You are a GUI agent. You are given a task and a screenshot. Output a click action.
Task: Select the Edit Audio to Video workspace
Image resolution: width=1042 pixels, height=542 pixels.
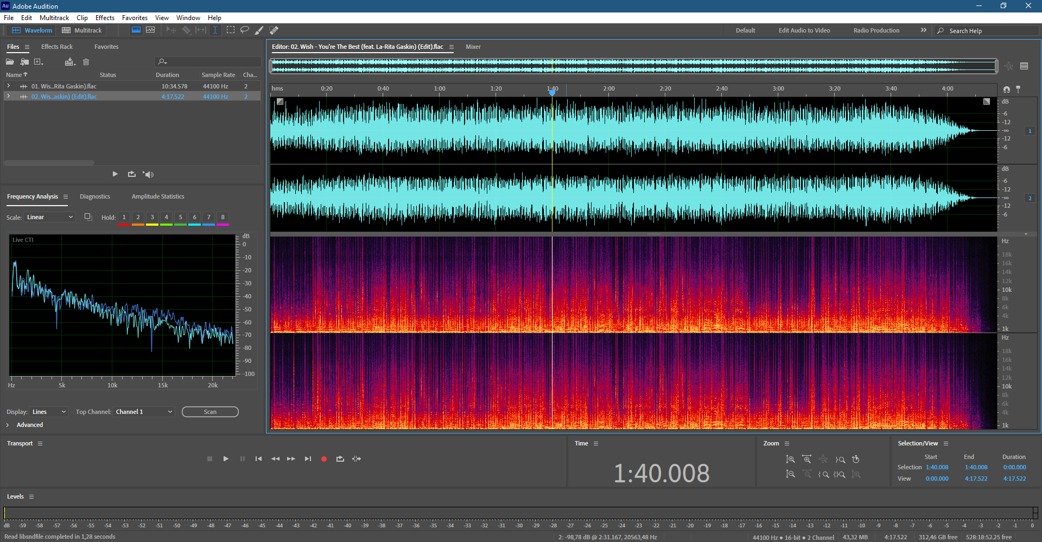click(804, 30)
